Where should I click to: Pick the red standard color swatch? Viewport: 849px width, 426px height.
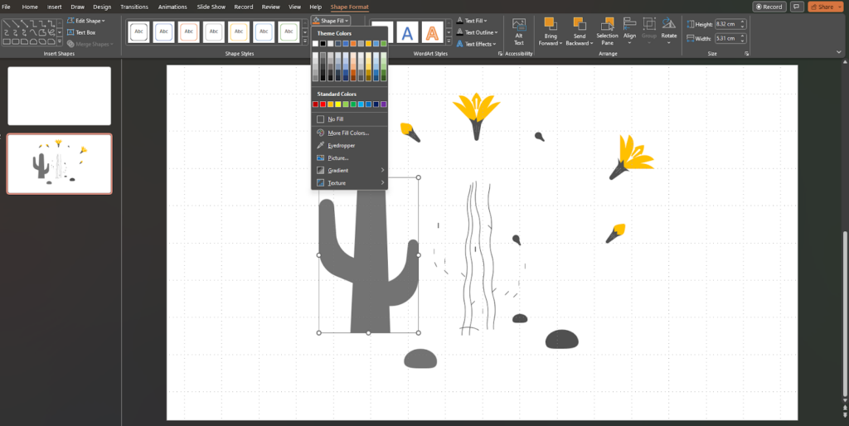(x=323, y=104)
